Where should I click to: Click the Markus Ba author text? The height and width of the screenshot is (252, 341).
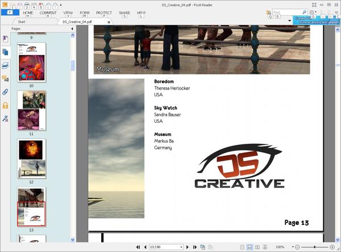[x=164, y=141]
